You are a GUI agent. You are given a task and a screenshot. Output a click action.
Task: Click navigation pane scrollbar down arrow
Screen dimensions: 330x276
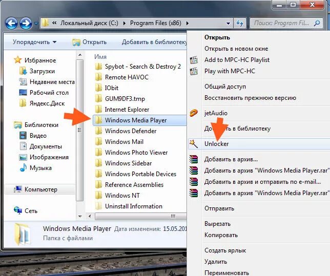click(x=80, y=216)
